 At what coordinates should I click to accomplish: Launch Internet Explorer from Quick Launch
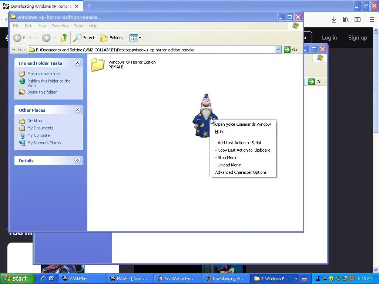point(44,278)
